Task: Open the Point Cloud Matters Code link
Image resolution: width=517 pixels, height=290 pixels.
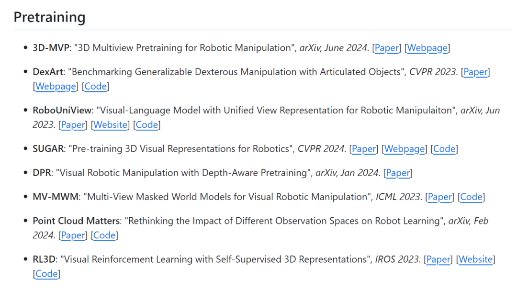Action: (x=104, y=235)
